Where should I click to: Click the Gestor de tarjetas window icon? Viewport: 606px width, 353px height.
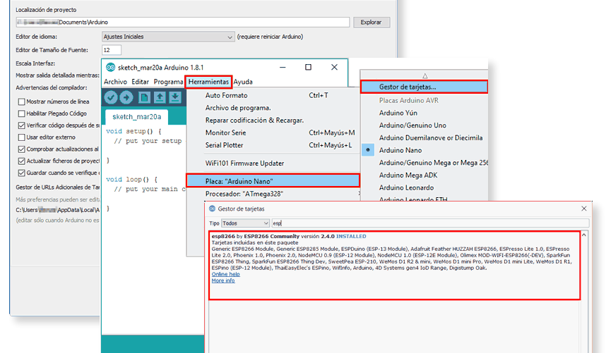(x=212, y=209)
